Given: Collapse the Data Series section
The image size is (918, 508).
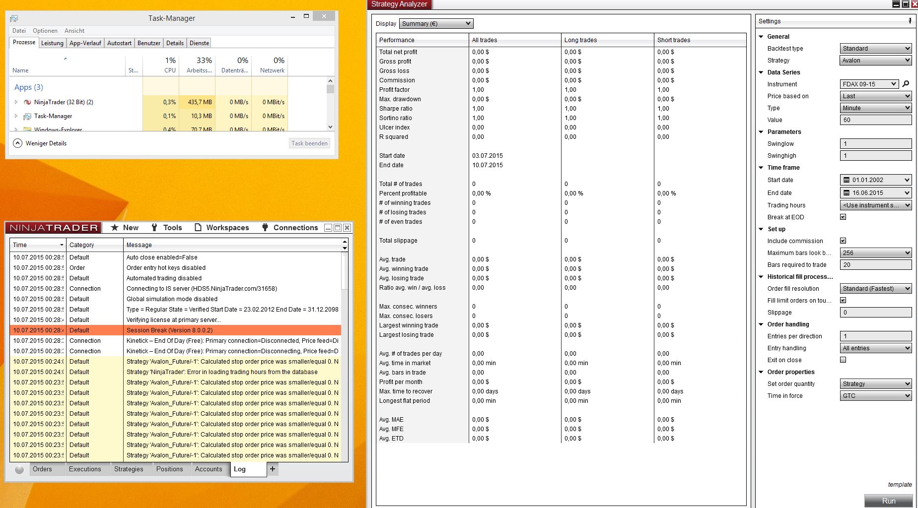Looking at the screenshot, I should pos(761,72).
